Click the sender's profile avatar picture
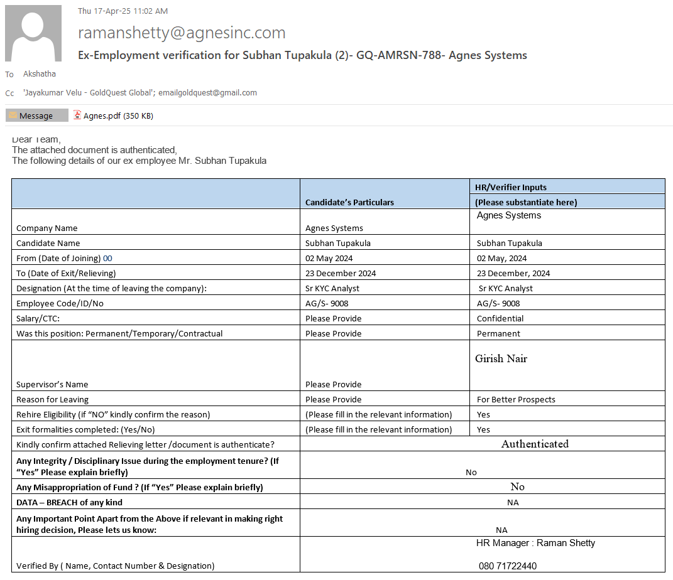The height and width of the screenshot is (580, 673). [x=33, y=33]
